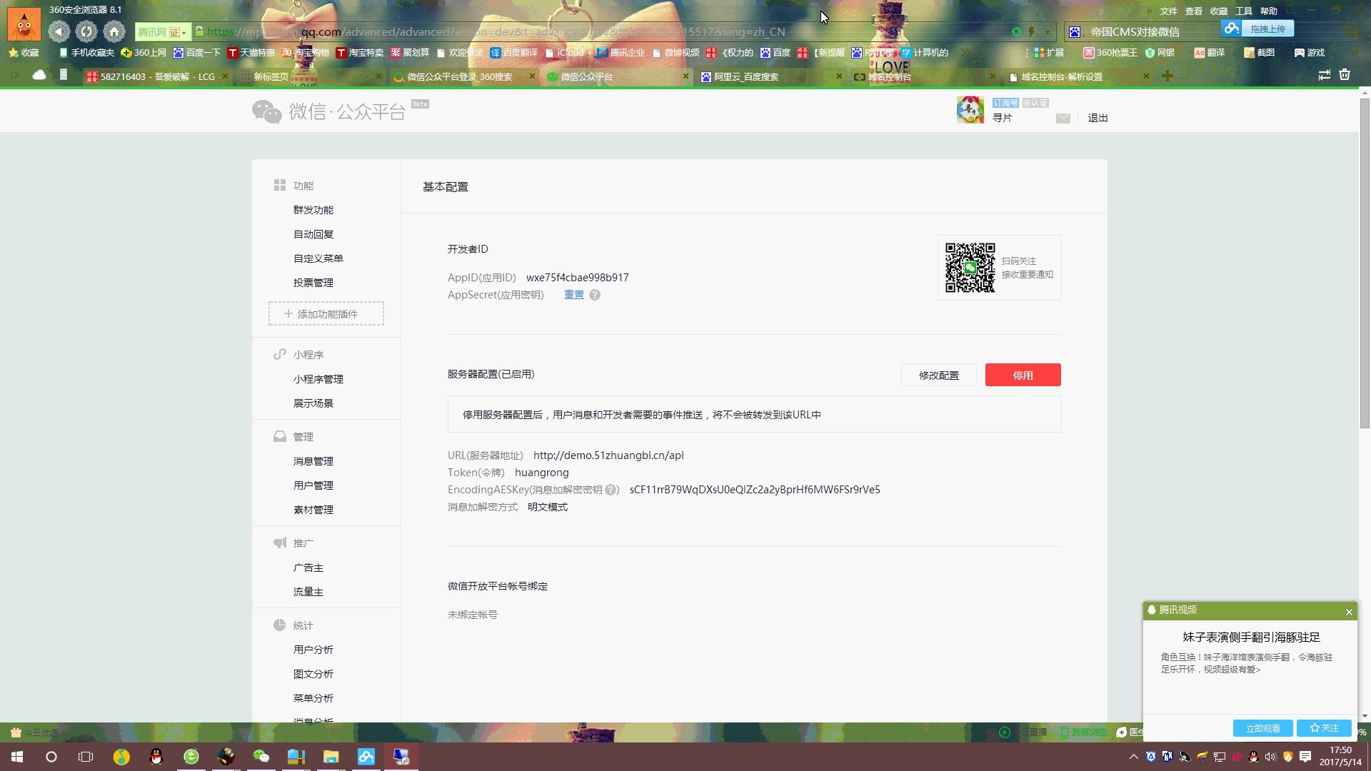Image resolution: width=1371 pixels, height=771 pixels.
Task: Open 群发功能 in the sidebar
Action: [x=313, y=210]
